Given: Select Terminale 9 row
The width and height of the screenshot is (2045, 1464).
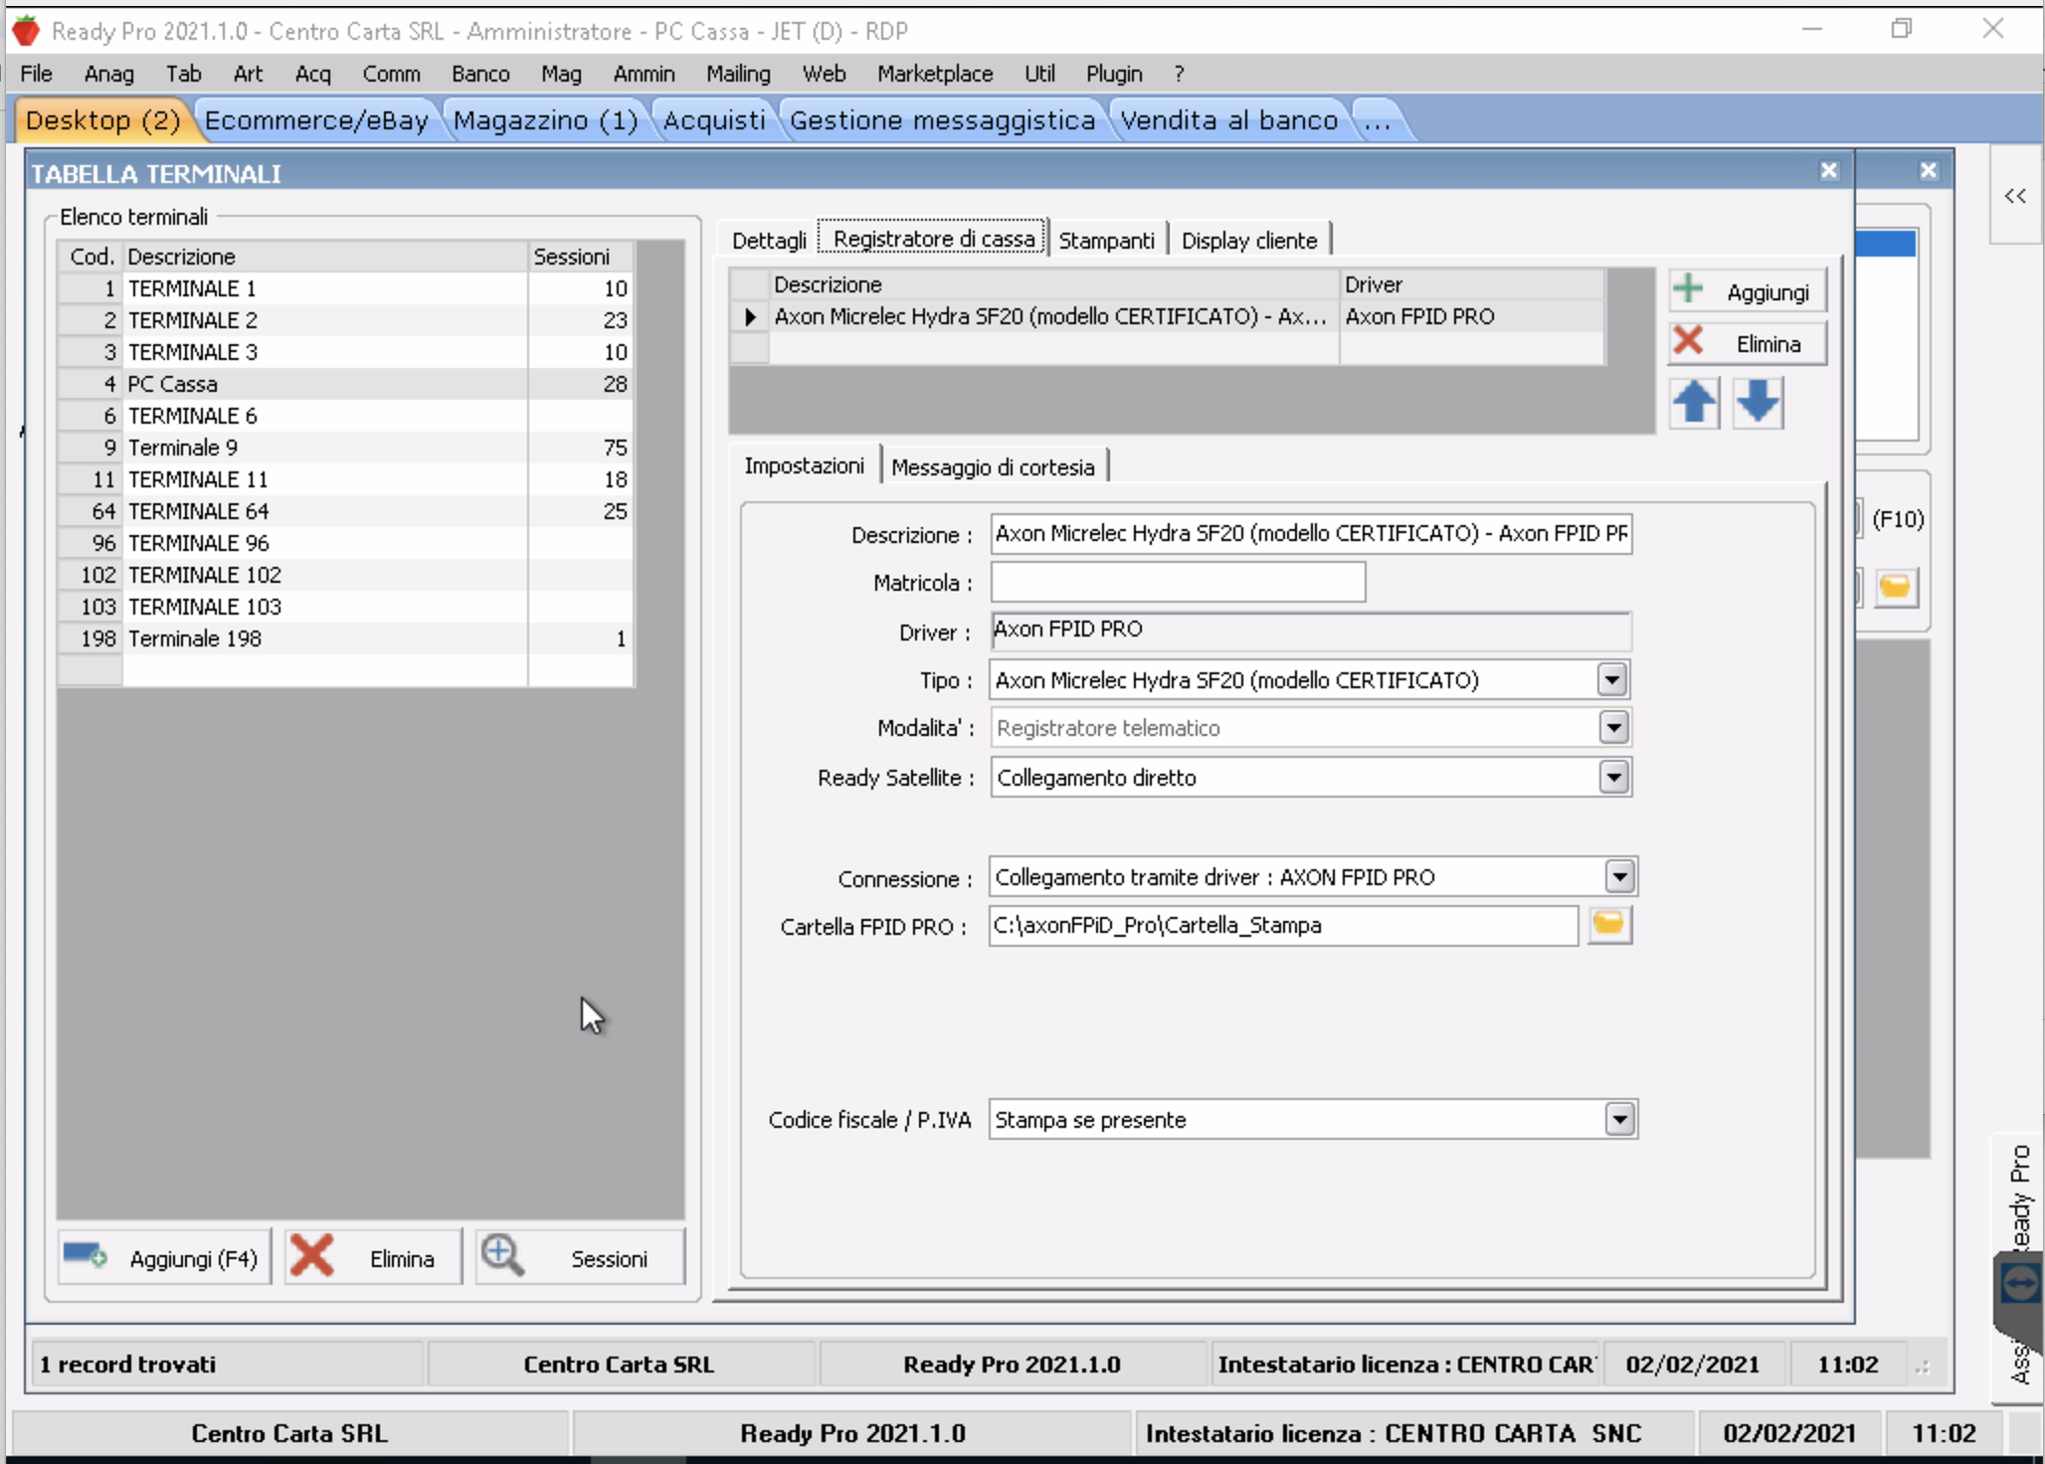Looking at the screenshot, I should pyautogui.click(x=345, y=448).
